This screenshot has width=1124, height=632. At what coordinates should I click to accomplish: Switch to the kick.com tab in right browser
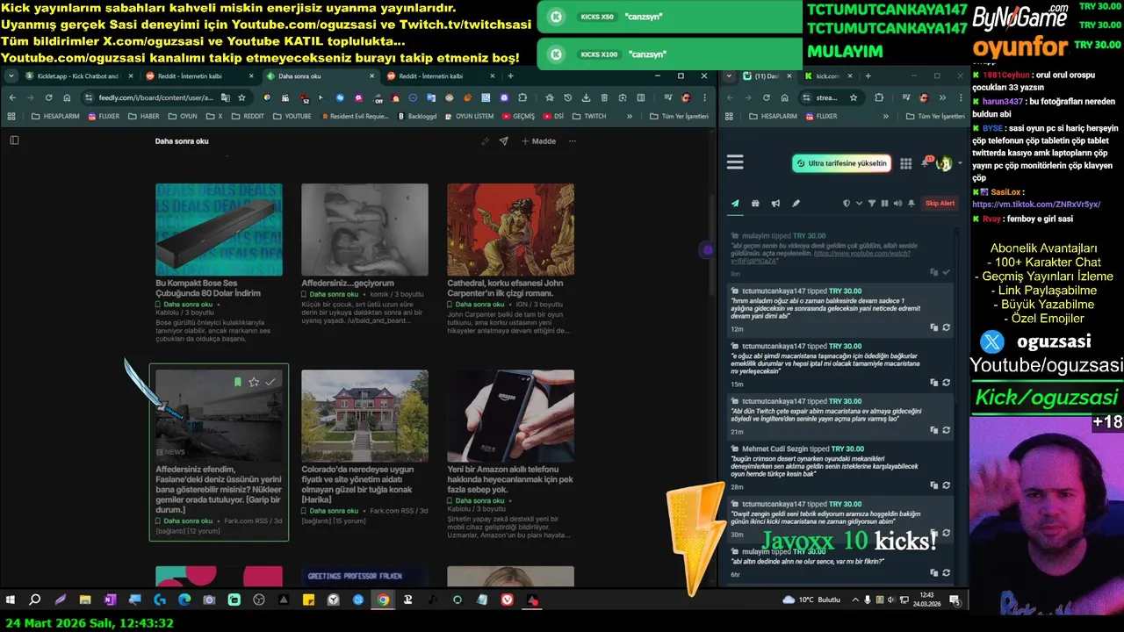828,76
